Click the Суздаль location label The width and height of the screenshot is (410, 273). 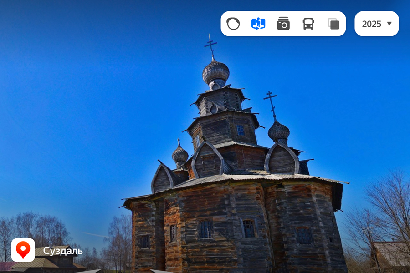pos(63,251)
